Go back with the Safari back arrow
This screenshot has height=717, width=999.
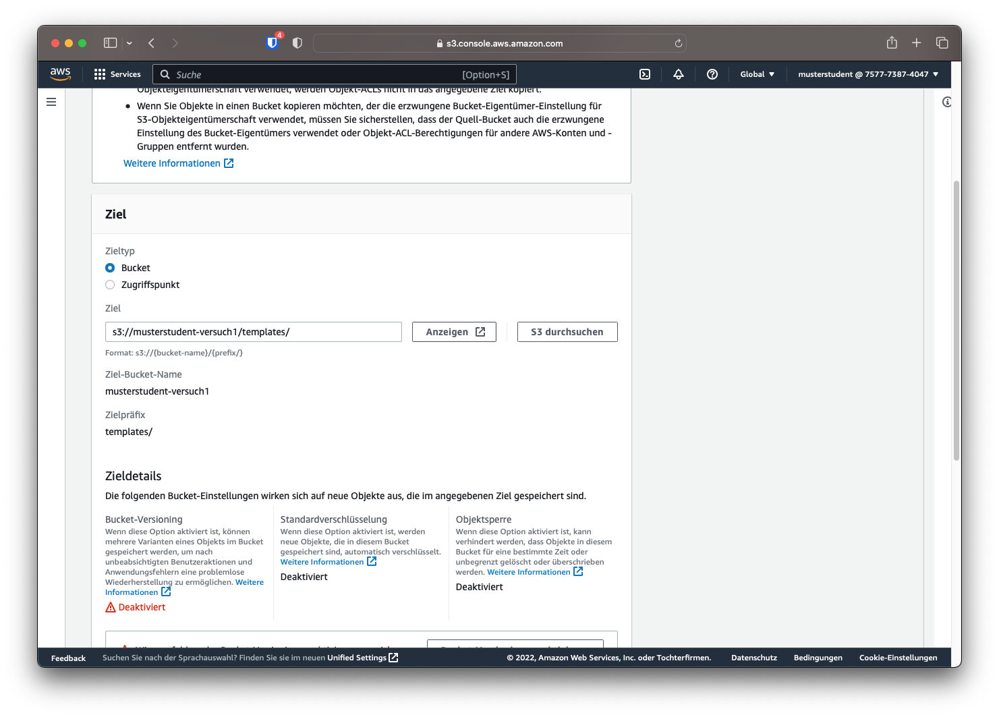[x=152, y=43]
